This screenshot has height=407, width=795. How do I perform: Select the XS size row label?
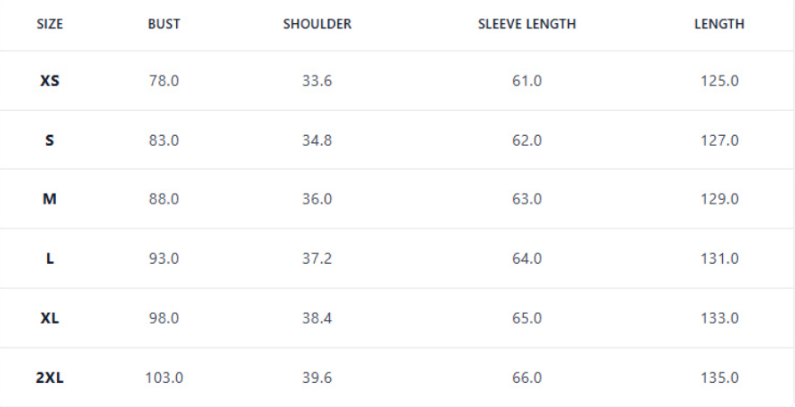coord(50,81)
